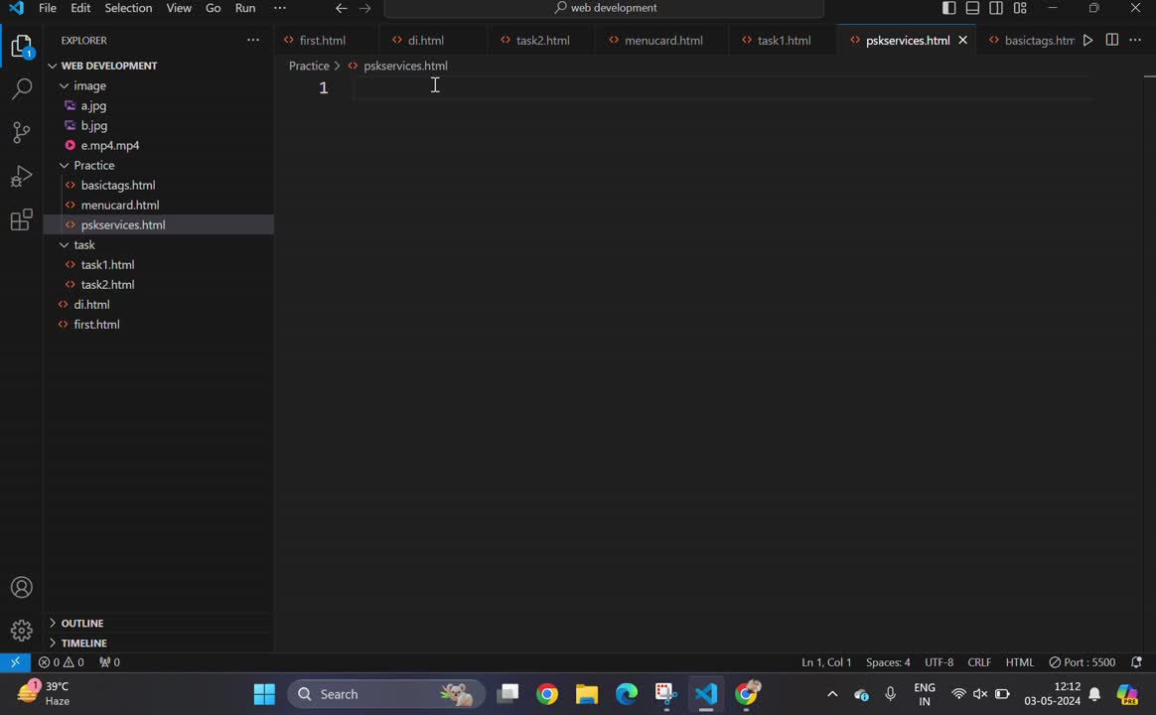Click the split editor right icon
Image resolution: width=1156 pixels, height=715 pixels.
point(1112,41)
